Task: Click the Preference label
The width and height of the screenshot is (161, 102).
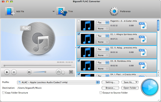Action: tap(125, 11)
